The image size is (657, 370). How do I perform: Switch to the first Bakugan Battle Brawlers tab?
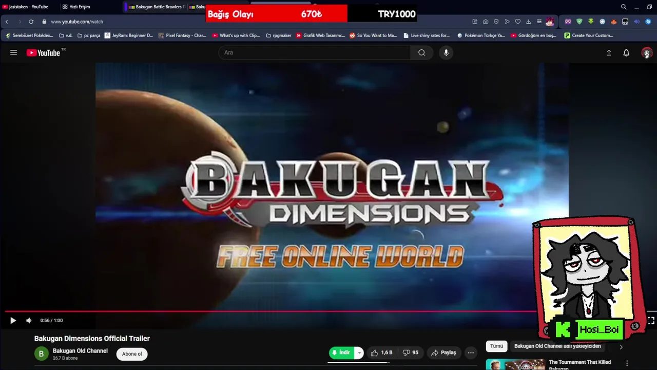click(x=156, y=7)
